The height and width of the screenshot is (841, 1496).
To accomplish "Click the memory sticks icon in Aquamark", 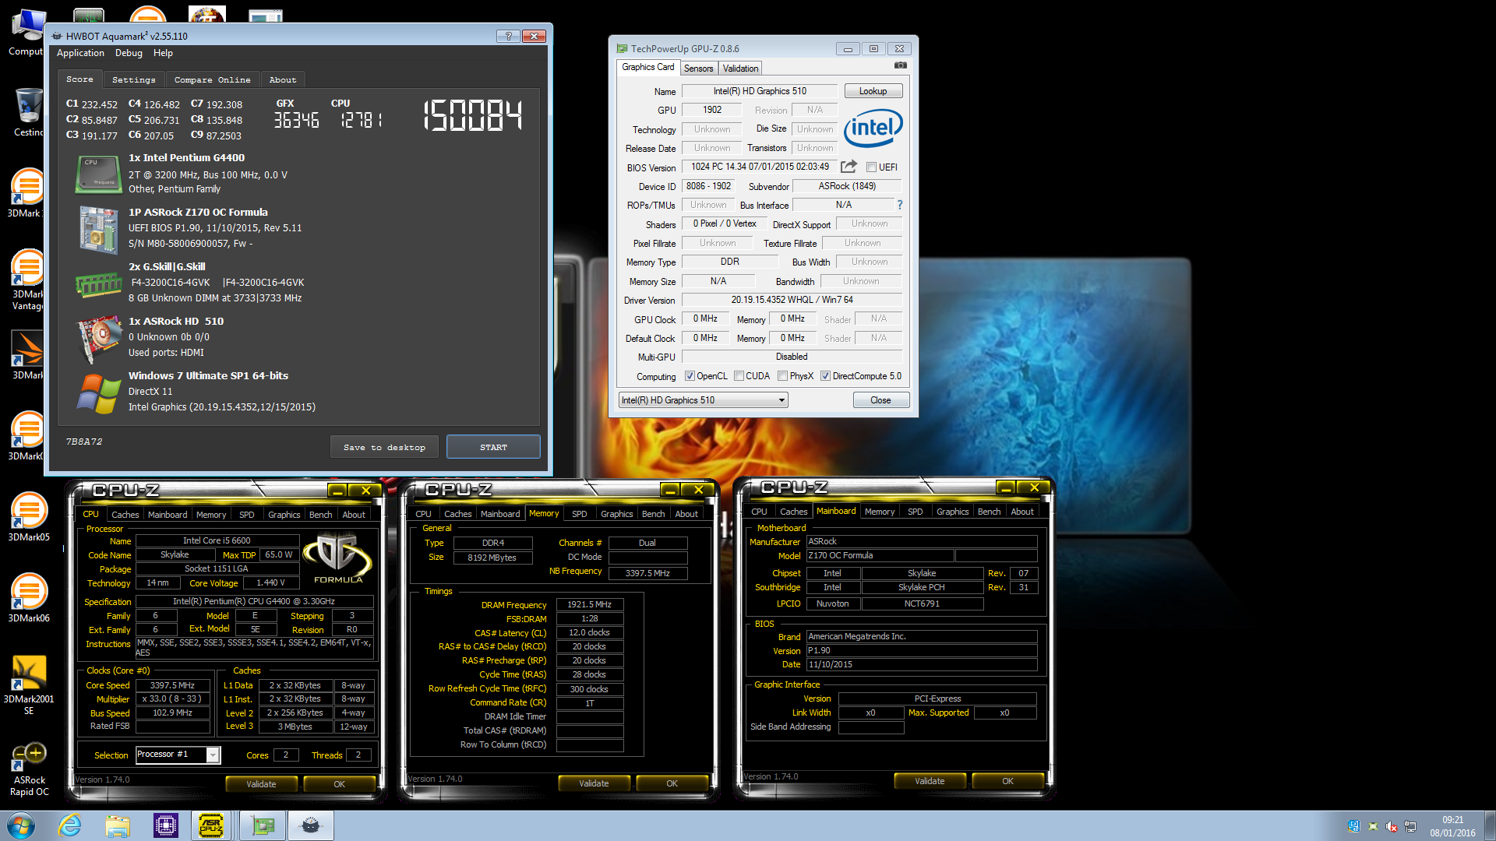I will (98, 286).
